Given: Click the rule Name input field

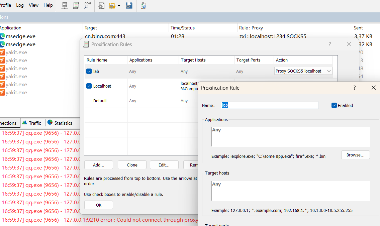Looking at the screenshot, I should (269, 105).
